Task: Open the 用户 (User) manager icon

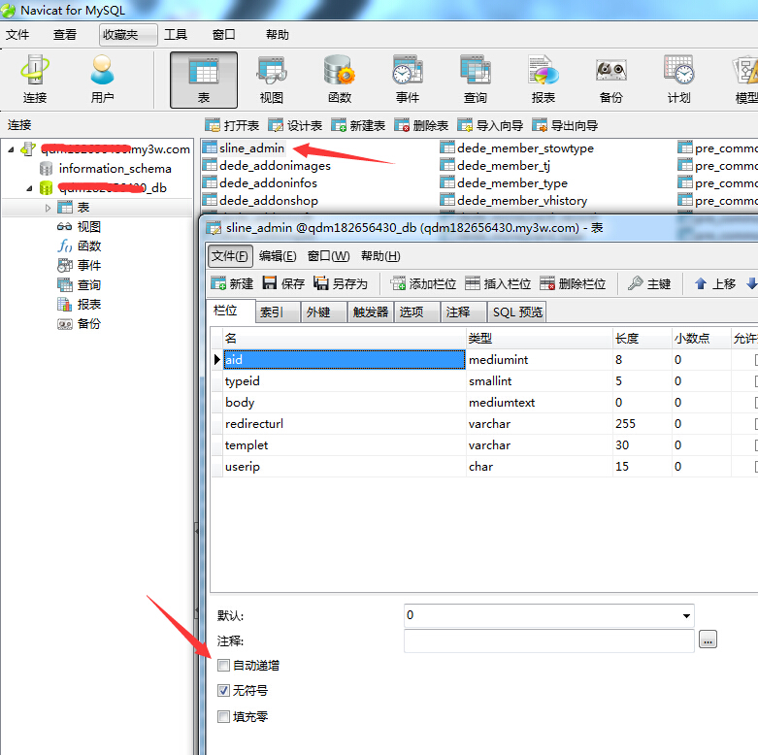Action: tap(102, 79)
